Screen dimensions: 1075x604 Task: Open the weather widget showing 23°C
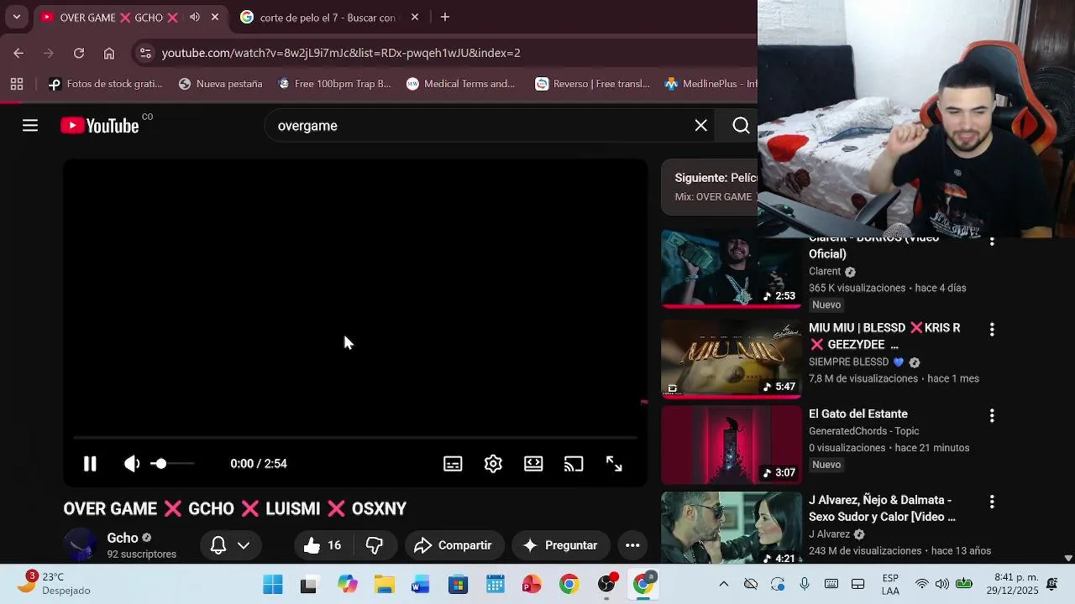click(55, 584)
